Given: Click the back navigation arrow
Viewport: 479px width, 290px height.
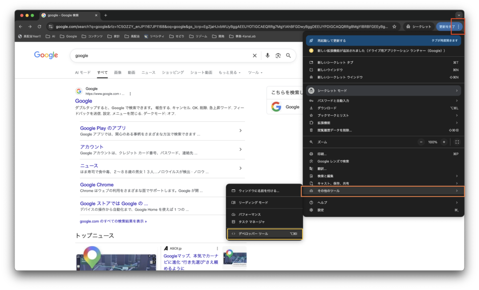Looking at the screenshot, I should [x=20, y=27].
